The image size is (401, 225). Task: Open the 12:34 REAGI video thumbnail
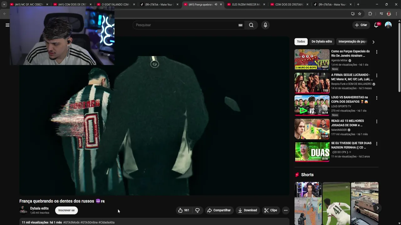[x=312, y=129]
